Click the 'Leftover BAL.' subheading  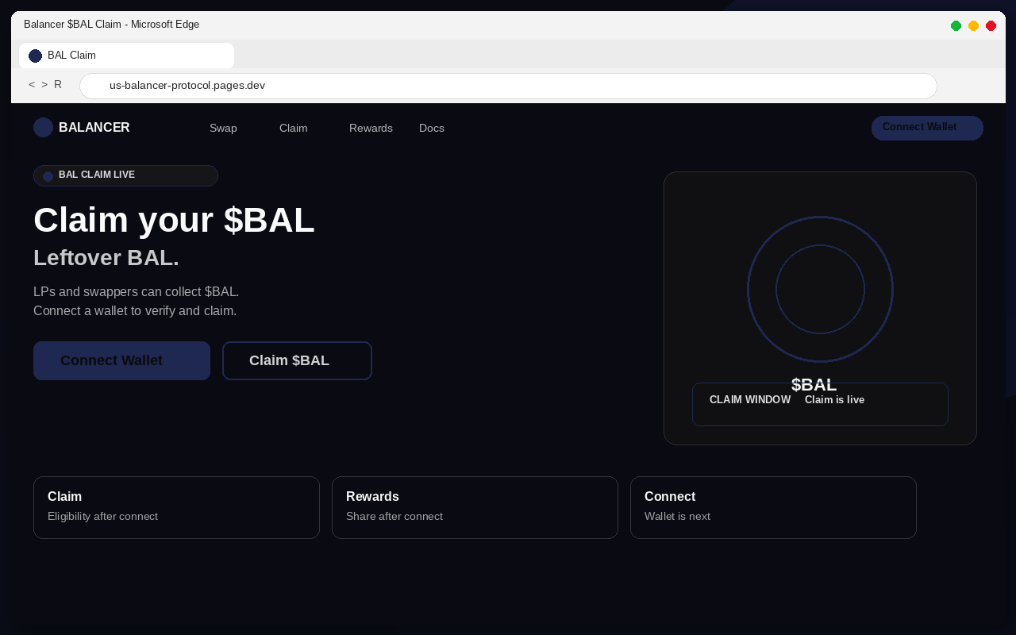[106, 258]
